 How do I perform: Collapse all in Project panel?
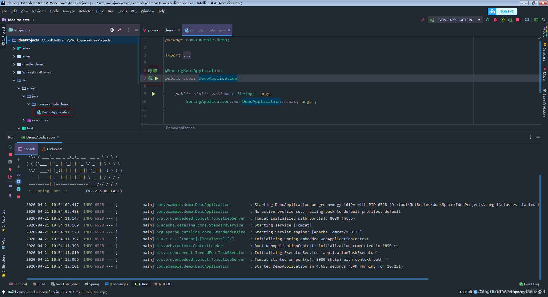pyautogui.click(x=119, y=30)
